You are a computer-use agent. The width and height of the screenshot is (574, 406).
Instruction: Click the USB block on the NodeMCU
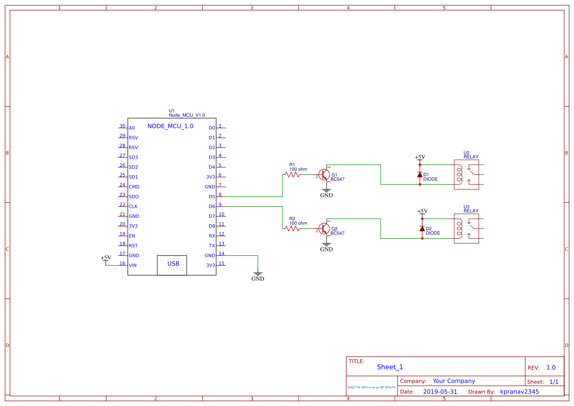[x=171, y=265]
